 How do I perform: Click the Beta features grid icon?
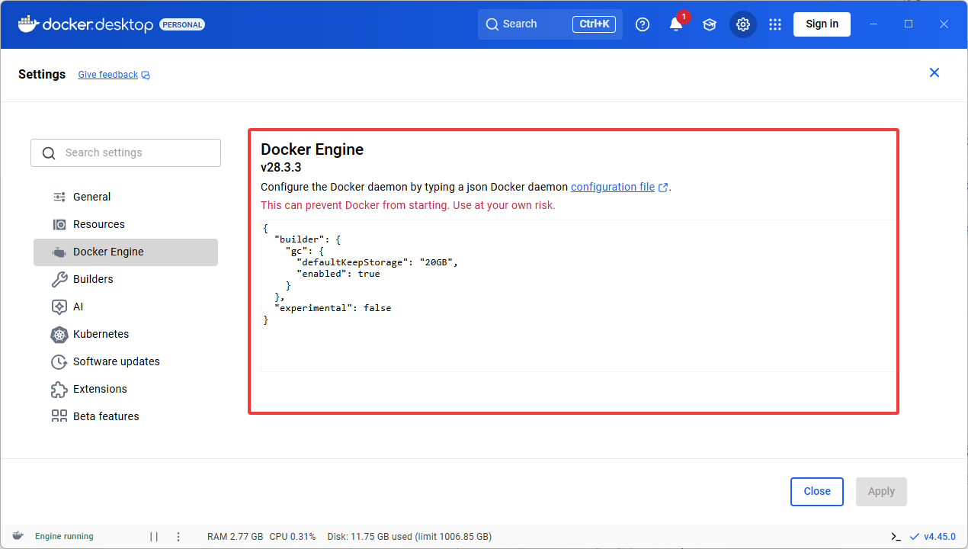[x=59, y=416]
